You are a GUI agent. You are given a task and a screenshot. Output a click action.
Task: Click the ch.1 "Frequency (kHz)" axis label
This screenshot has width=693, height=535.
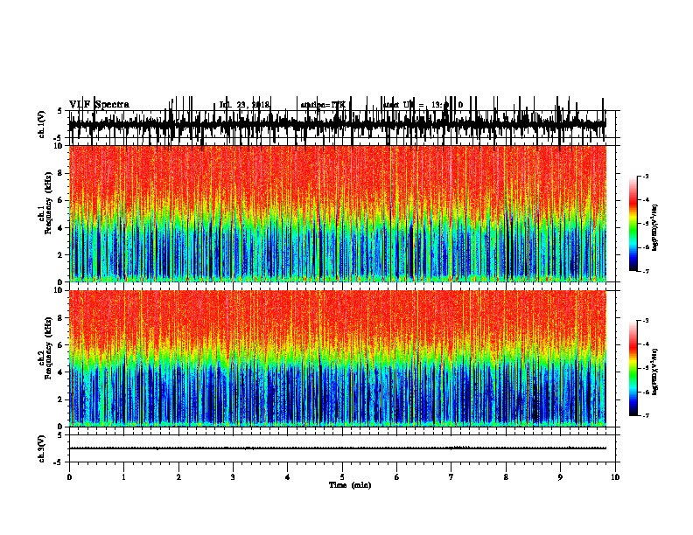click(x=48, y=203)
